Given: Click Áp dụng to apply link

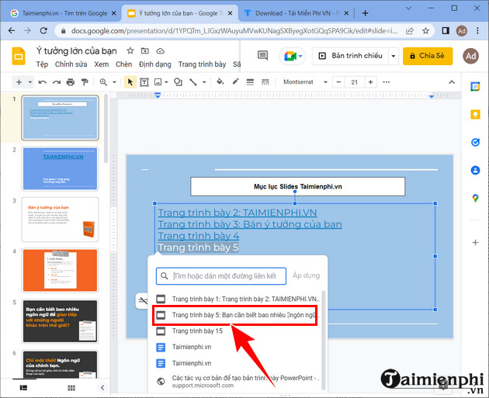Looking at the screenshot, I should [x=306, y=275].
